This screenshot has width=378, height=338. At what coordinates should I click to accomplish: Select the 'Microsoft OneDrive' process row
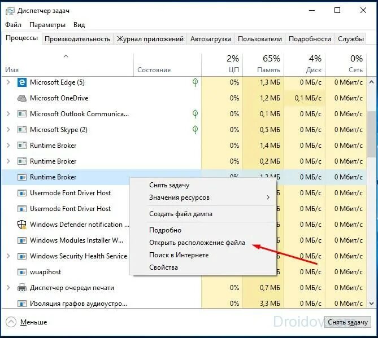184,98
